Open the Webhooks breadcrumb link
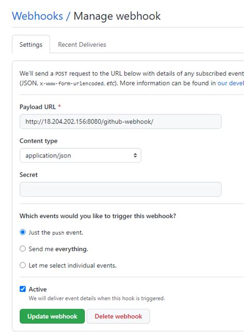 pos(38,16)
